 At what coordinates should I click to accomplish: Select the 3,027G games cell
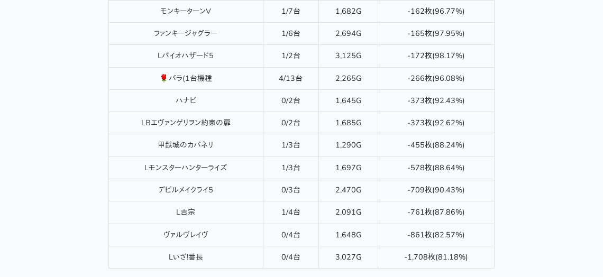coord(348,257)
